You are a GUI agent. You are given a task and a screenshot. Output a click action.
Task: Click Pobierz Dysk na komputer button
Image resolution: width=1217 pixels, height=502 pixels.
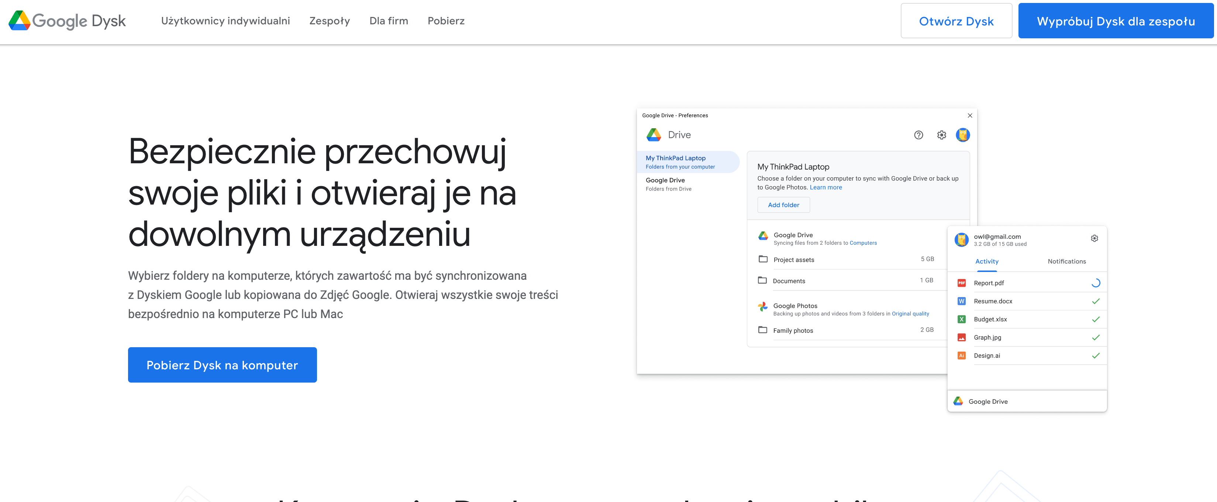(x=222, y=365)
